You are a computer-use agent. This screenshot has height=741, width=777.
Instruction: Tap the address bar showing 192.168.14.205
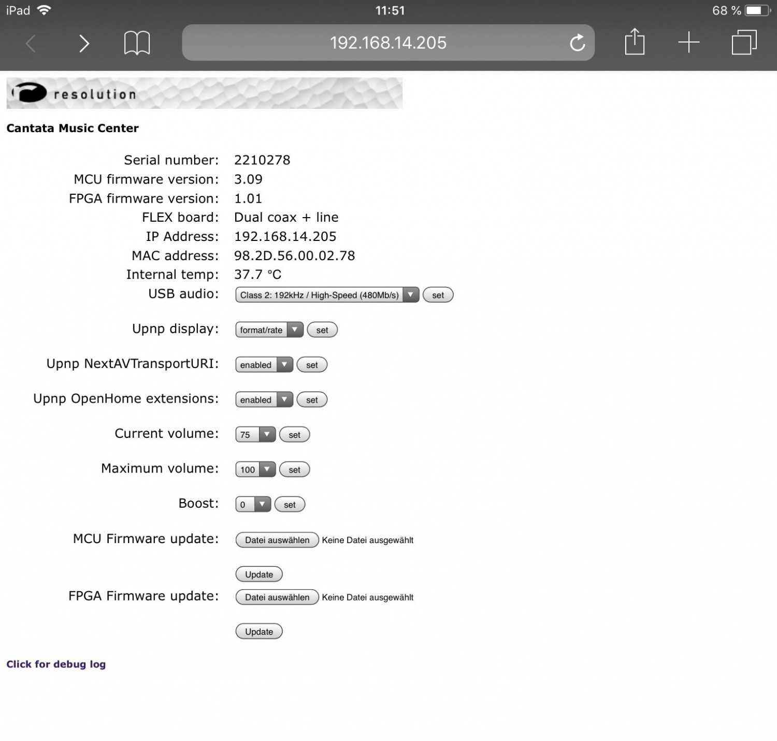coord(388,42)
